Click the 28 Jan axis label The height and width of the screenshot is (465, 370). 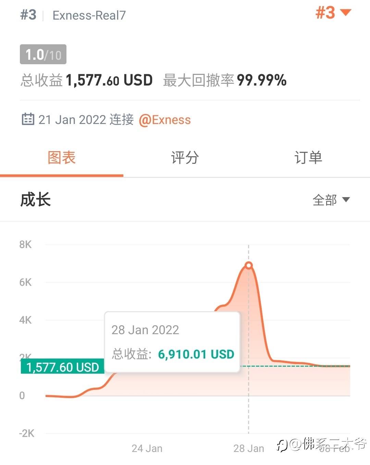[x=249, y=448]
